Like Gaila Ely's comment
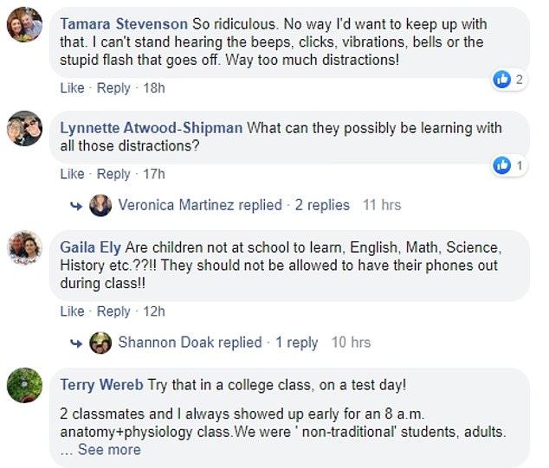Screen dimensions: 549x468 point(72,311)
